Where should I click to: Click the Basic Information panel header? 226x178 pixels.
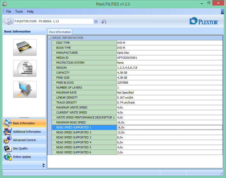(x=24, y=31)
